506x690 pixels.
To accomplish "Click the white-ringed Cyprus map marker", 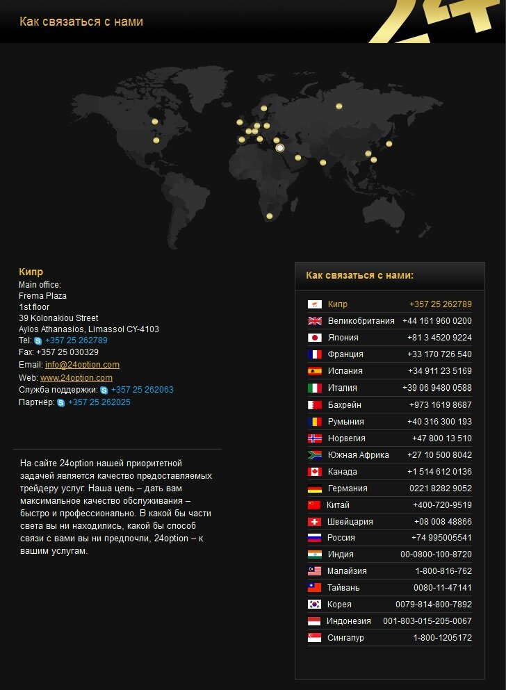I will [x=280, y=148].
